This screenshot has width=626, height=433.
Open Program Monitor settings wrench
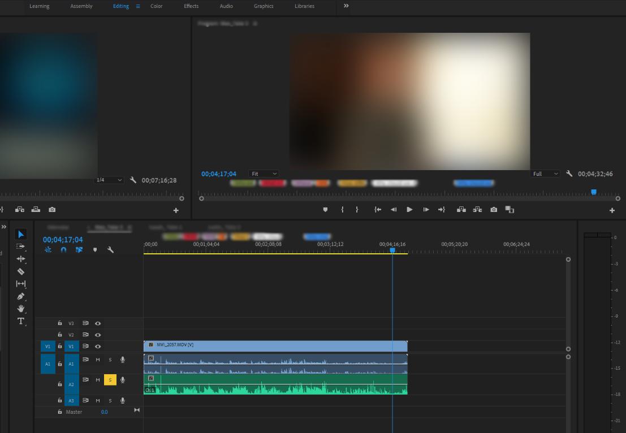[569, 174]
